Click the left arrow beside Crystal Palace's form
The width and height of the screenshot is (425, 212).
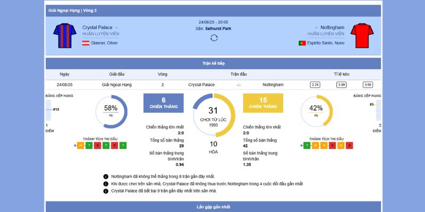(75, 145)
